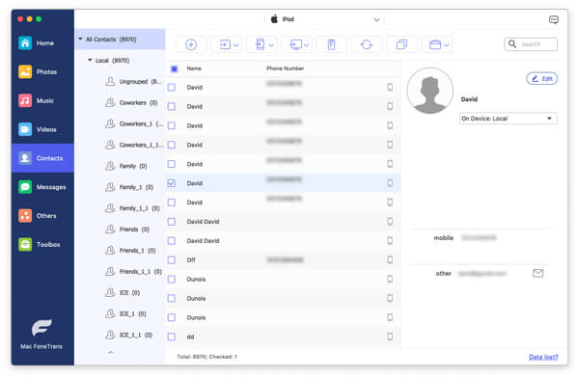Image resolution: width=579 pixels, height=378 pixels.
Task: Open the Home section in sidebar
Action: tap(42, 43)
